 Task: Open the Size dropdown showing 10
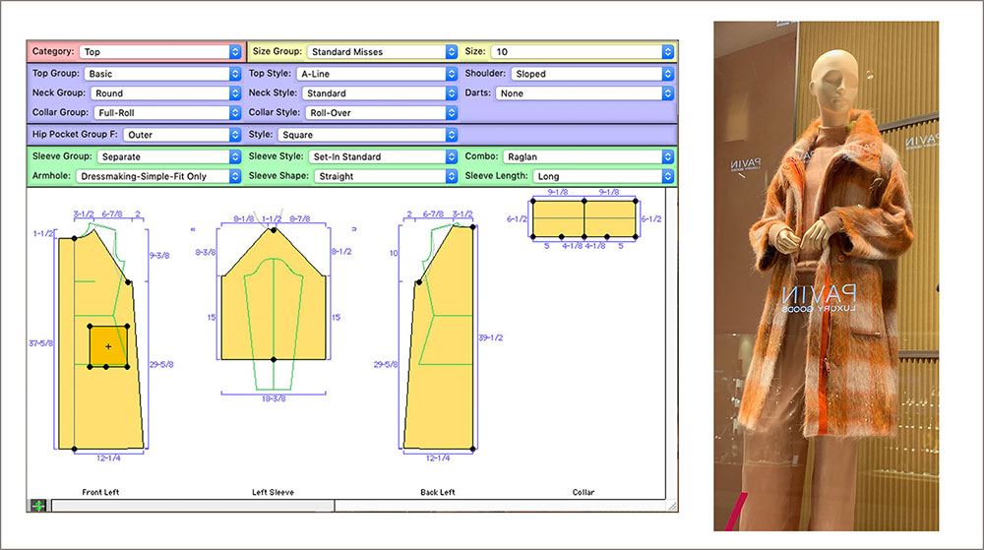pyautogui.click(x=583, y=51)
